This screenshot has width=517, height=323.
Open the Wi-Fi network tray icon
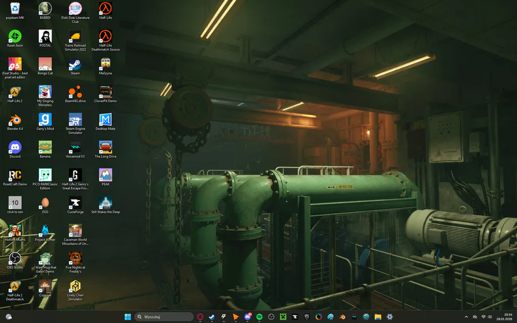pyautogui.click(x=483, y=317)
